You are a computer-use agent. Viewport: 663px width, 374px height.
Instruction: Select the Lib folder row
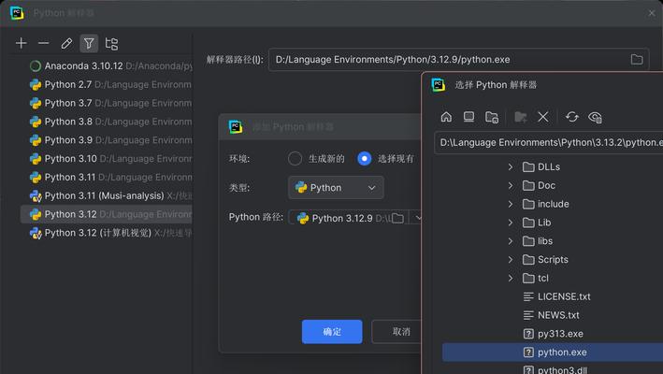553,223
